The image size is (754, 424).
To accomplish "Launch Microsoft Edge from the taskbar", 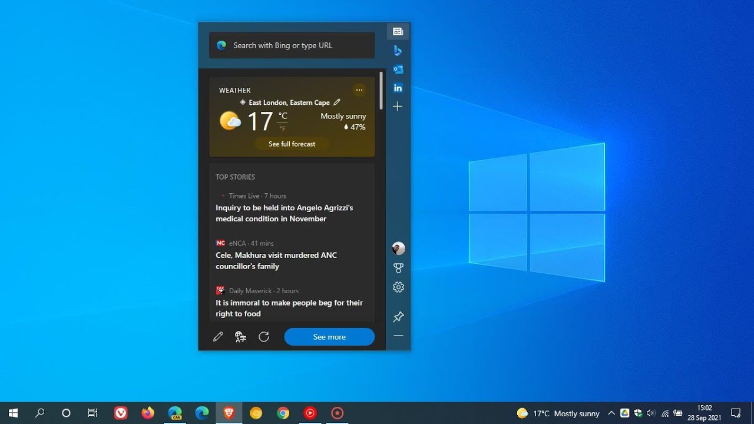I will coord(202,413).
